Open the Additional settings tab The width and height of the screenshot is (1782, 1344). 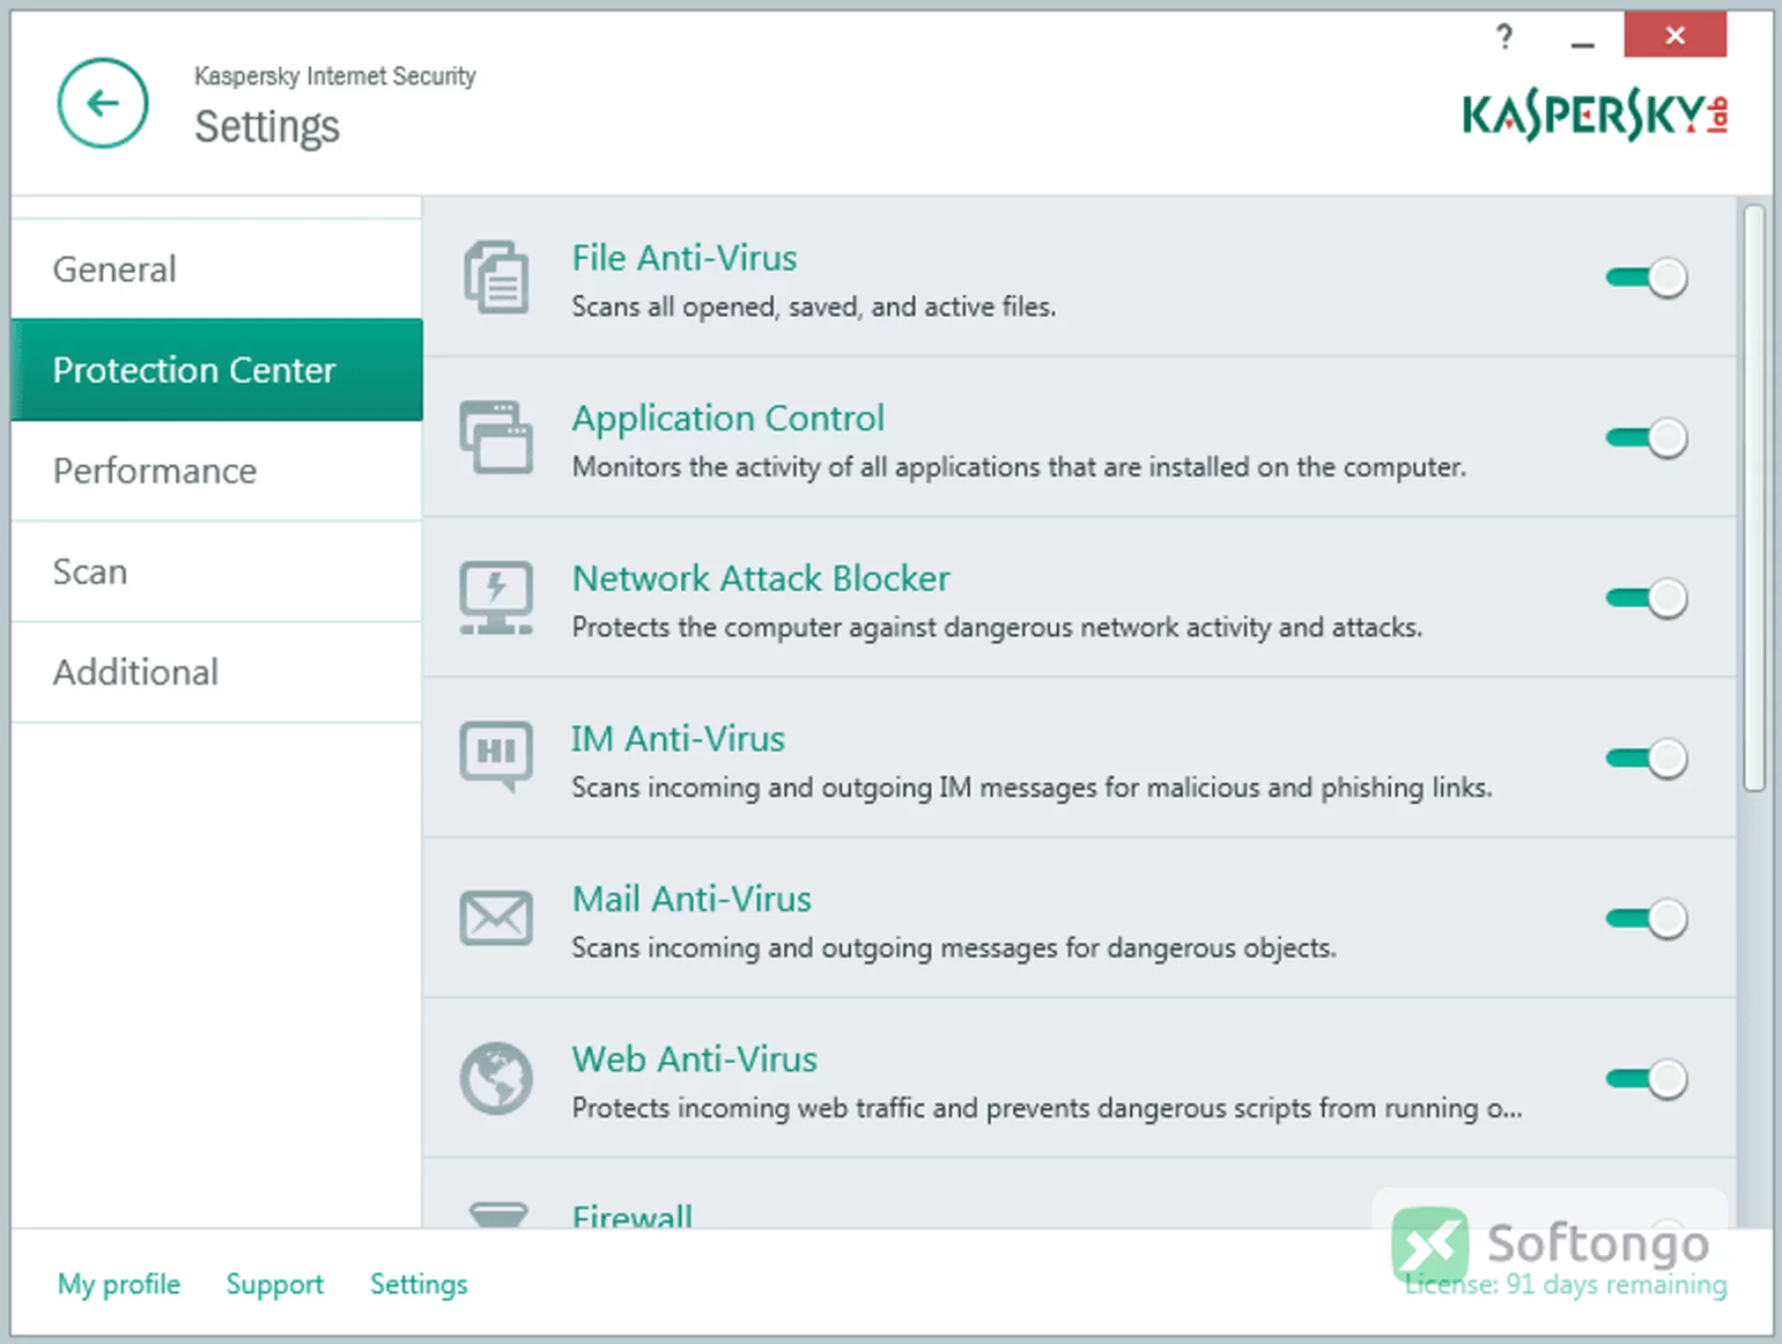click(216, 672)
